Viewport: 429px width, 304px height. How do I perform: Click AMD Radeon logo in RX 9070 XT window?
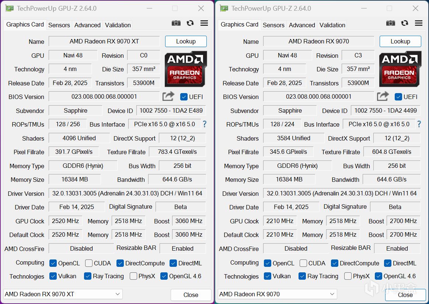pyautogui.click(x=185, y=69)
